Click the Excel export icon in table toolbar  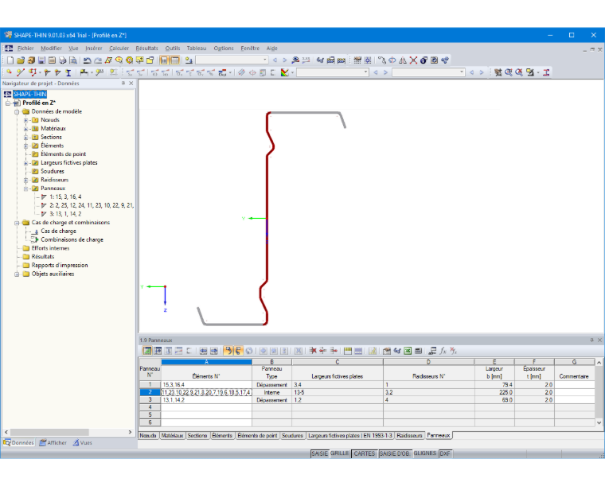(408, 351)
